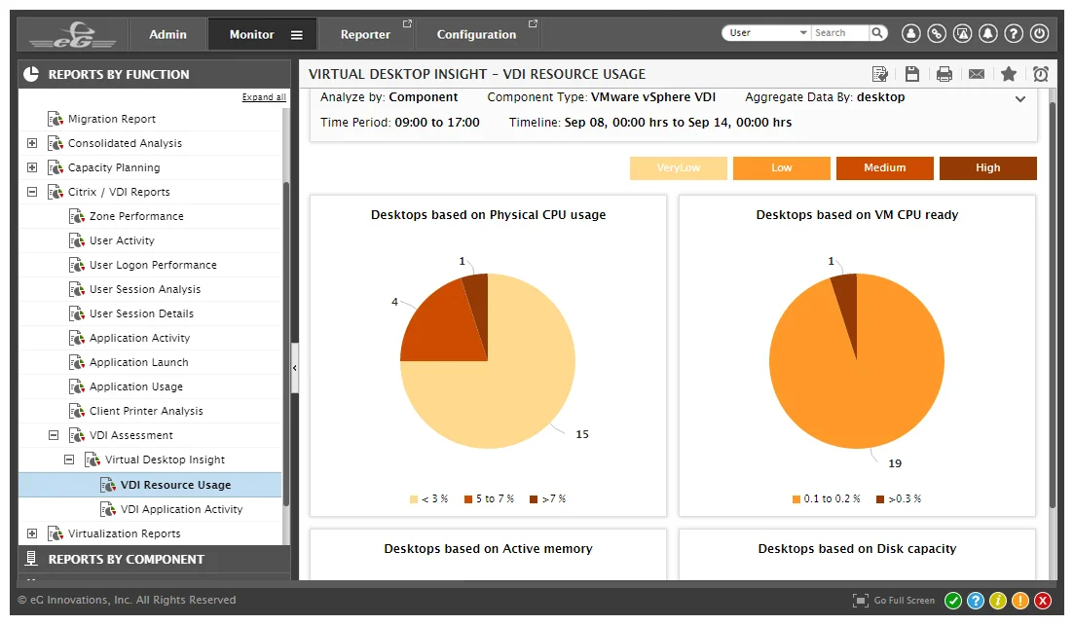Image resolution: width=1074 pixels, height=625 pixels.
Task: Open the Zone Performance report
Action: point(136,216)
